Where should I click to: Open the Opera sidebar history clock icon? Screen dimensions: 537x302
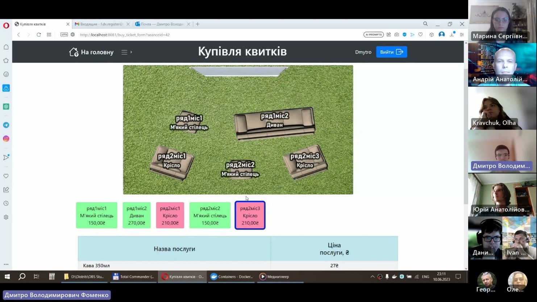point(6,204)
